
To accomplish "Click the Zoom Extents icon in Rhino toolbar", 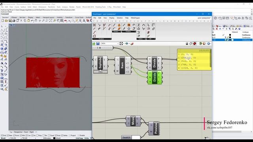I will (x=51, y=21).
